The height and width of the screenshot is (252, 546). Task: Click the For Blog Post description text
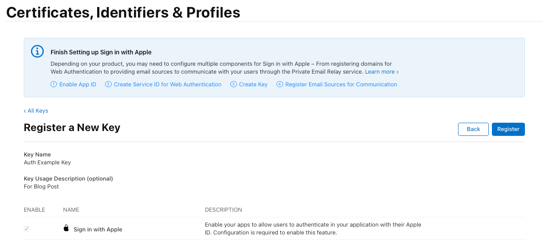pyautogui.click(x=41, y=187)
